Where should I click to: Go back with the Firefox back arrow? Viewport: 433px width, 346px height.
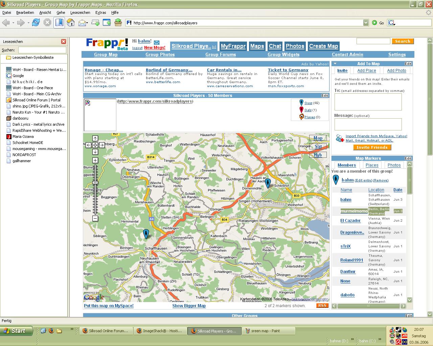tap(6, 23)
